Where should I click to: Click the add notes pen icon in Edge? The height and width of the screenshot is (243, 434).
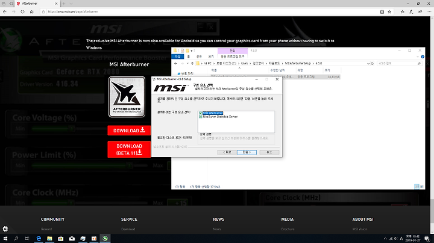click(411, 11)
